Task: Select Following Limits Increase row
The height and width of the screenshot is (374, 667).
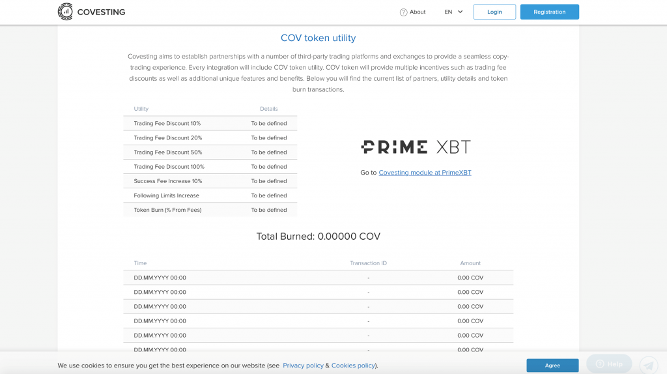Action: point(210,195)
